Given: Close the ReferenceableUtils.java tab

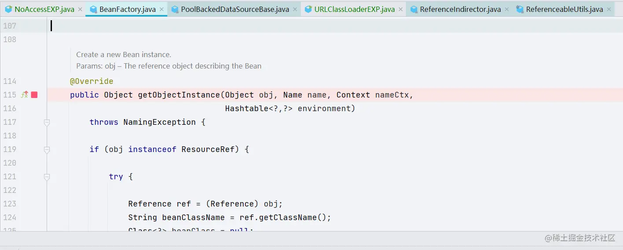Looking at the screenshot, I should tap(609, 9).
